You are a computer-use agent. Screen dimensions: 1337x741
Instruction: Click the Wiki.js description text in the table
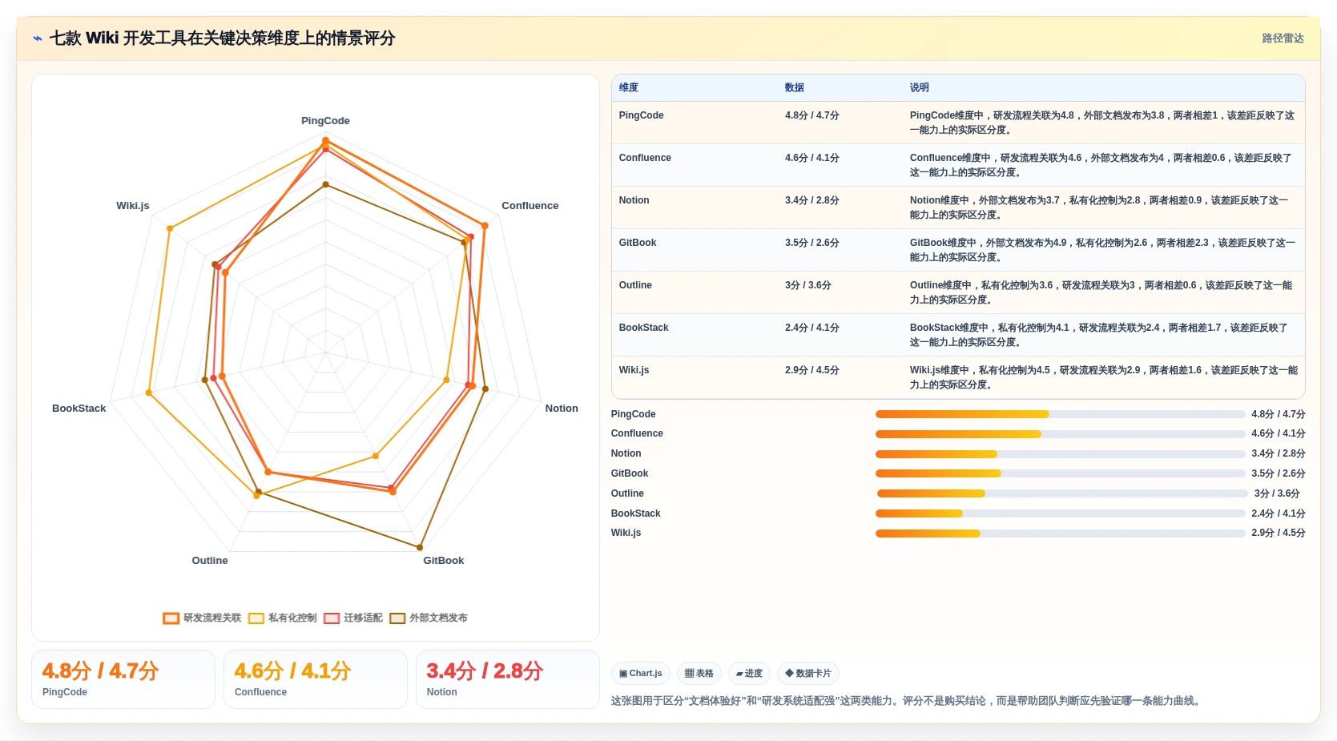pos(1102,377)
